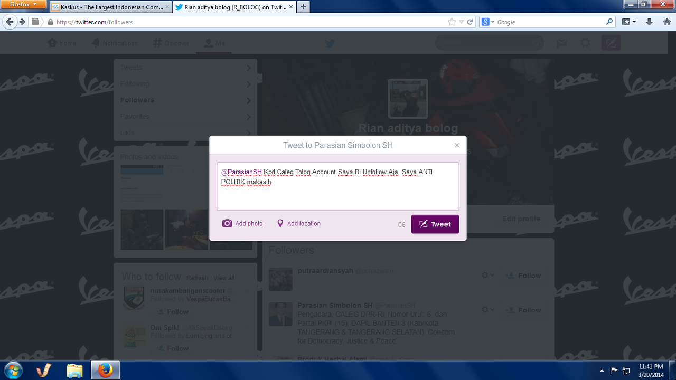Click Photos and videos heading

point(149,157)
